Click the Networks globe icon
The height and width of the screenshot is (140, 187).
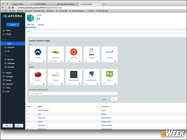pos(4,84)
